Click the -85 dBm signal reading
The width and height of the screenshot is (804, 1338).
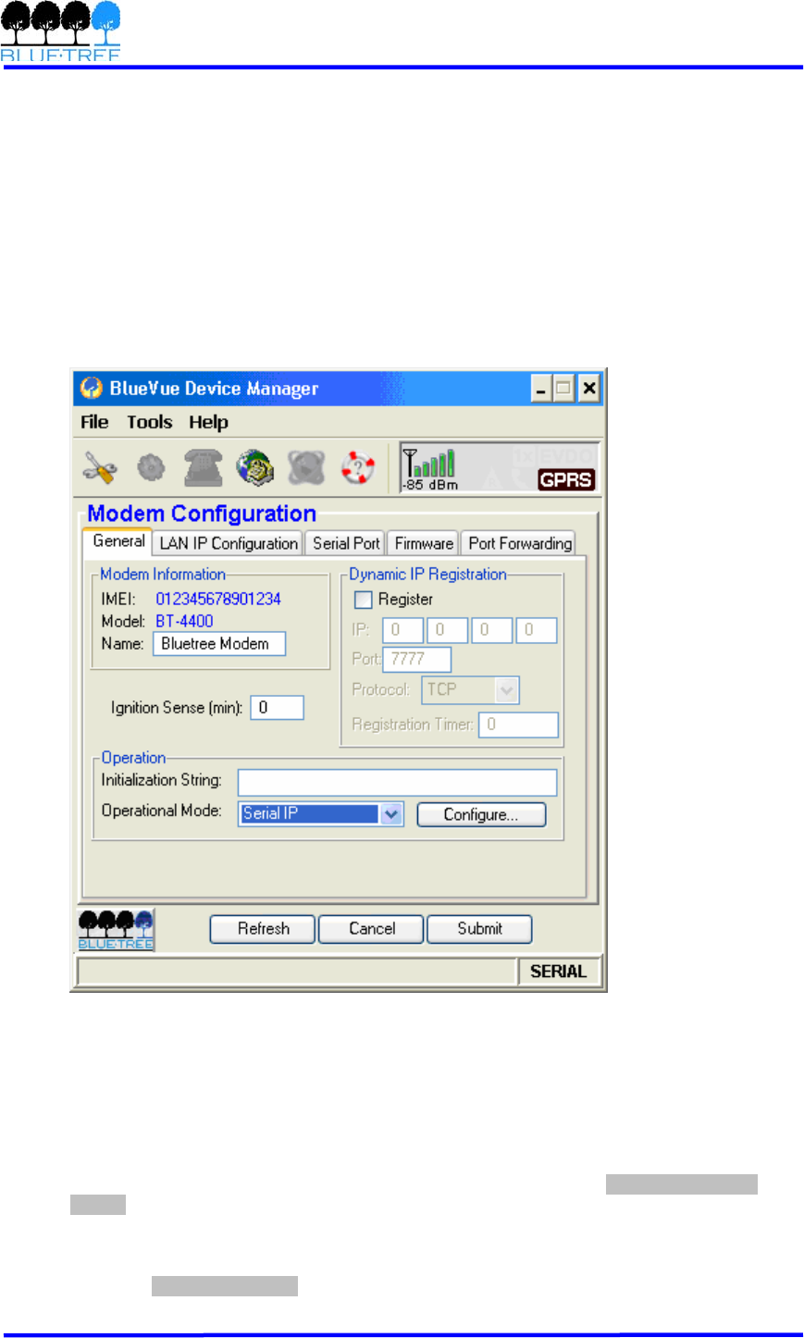430,485
